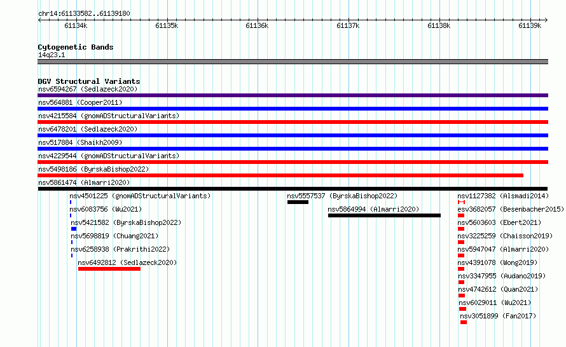Open variant label nsv6594267 (Sedlazeck2020)
The height and width of the screenshot is (347, 566).
[88, 89]
